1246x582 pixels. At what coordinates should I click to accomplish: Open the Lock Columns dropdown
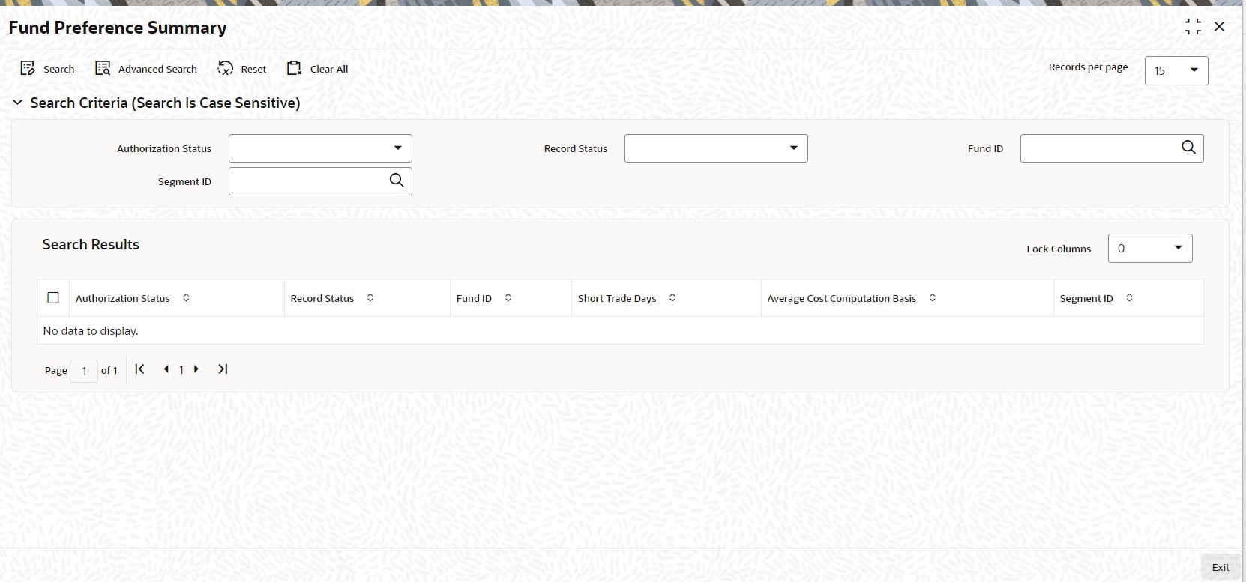pos(1150,248)
